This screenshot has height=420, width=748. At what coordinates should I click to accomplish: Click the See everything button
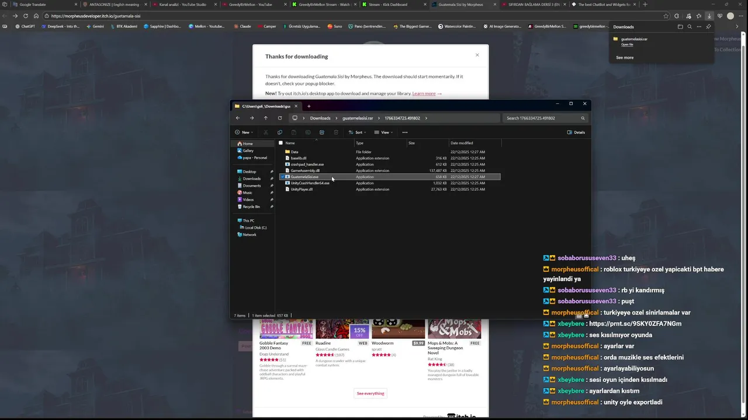pyautogui.click(x=370, y=393)
